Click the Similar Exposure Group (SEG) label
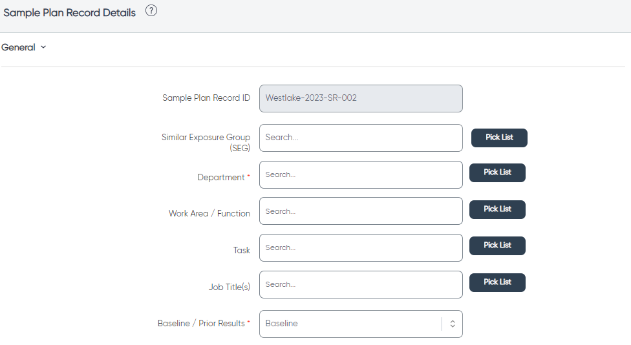This screenshot has height=345, width=631. 206,142
